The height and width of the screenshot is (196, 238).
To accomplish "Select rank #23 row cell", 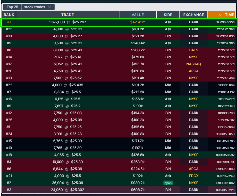I will pyautogui.click(x=9, y=29).
